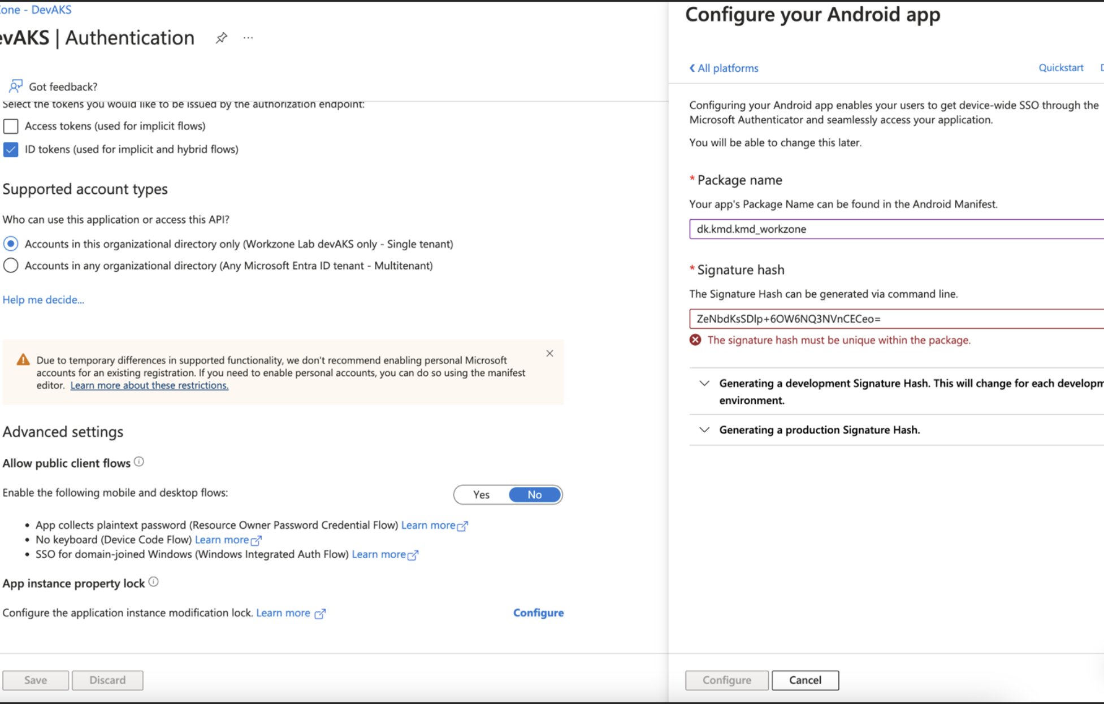Click Cancel in Android app panel
The height and width of the screenshot is (704, 1104).
[805, 680]
